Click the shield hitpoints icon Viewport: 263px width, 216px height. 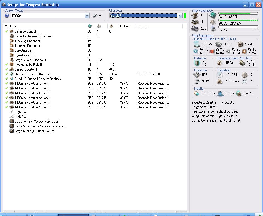pyautogui.click(x=197, y=44)
